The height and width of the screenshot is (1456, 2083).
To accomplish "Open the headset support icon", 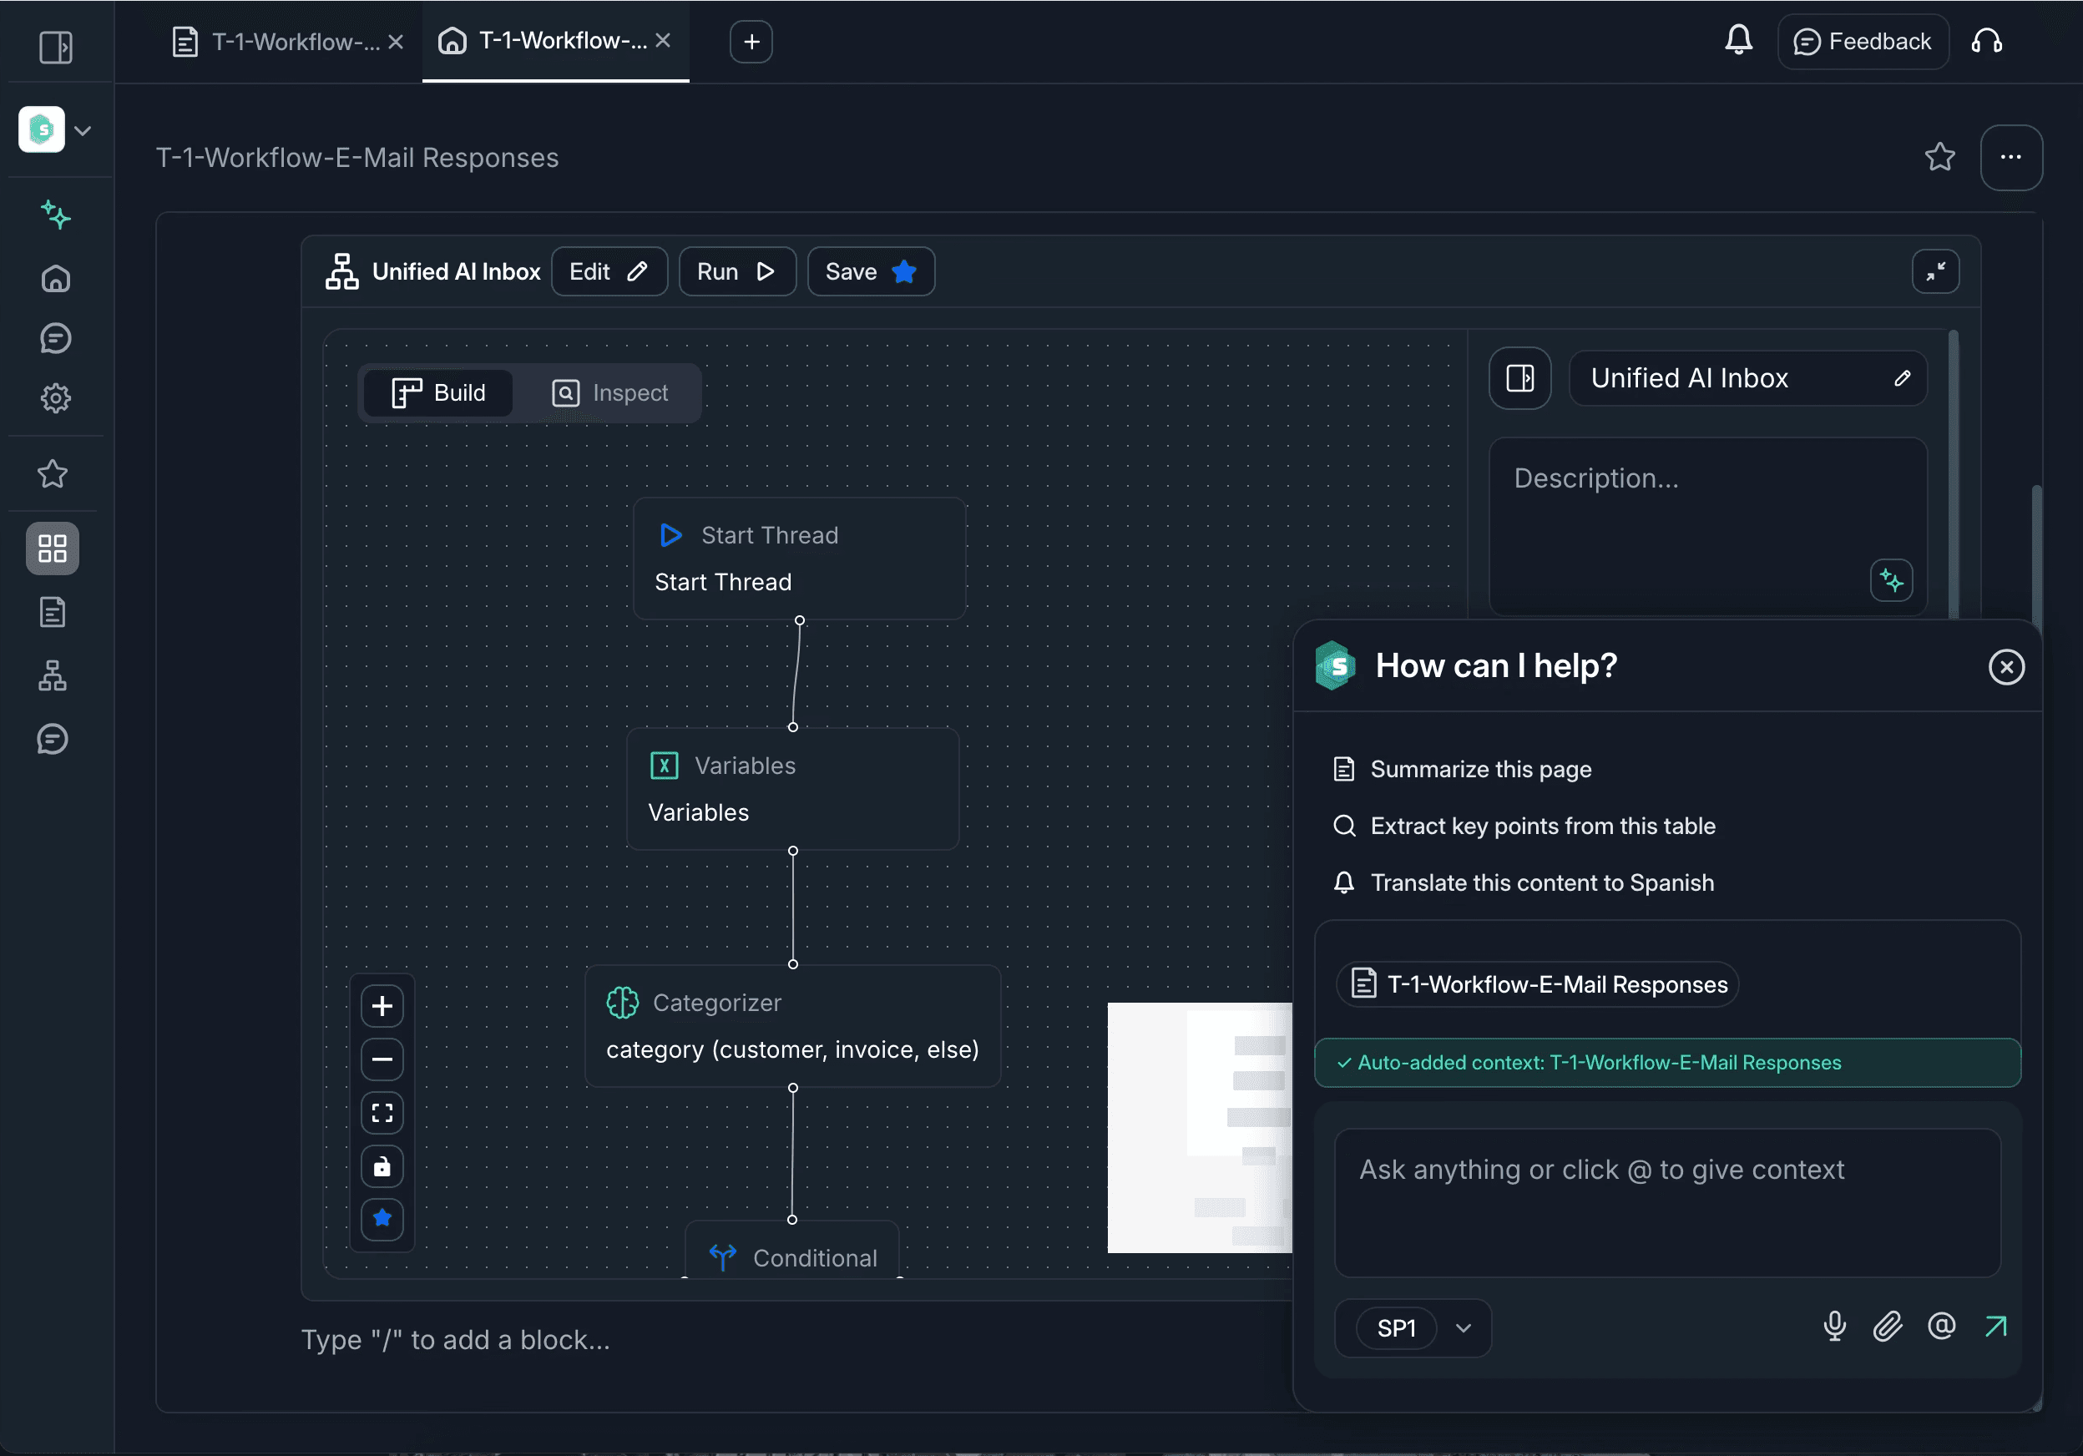I will [1986, 41].
